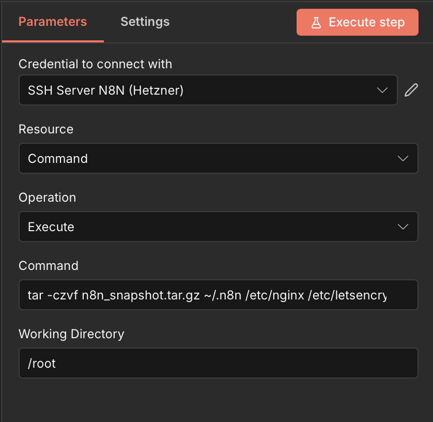The image size is (433, 422).
Task: Expand the Operation dropdown showing Execute
Action: [207, 227]
